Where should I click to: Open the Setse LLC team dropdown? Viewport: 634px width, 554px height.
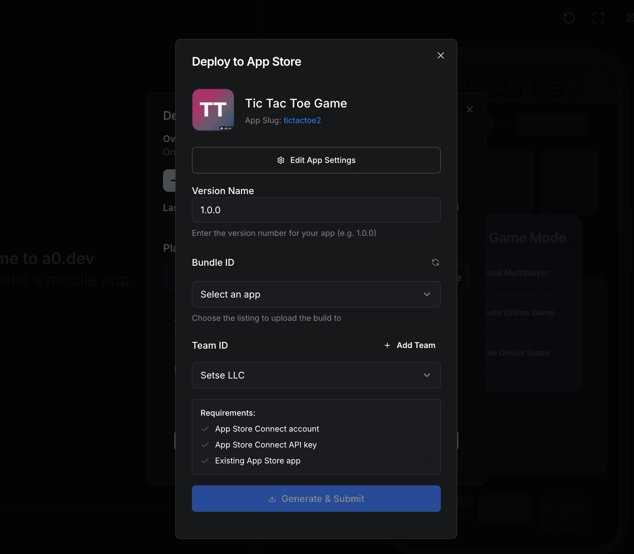pos(316,375)
